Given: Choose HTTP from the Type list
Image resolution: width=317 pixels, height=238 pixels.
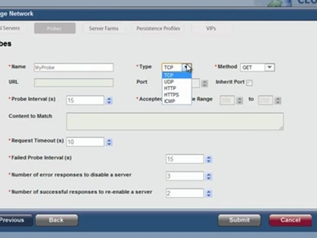Looking at the screenshot, I should [x=177, y=88].
